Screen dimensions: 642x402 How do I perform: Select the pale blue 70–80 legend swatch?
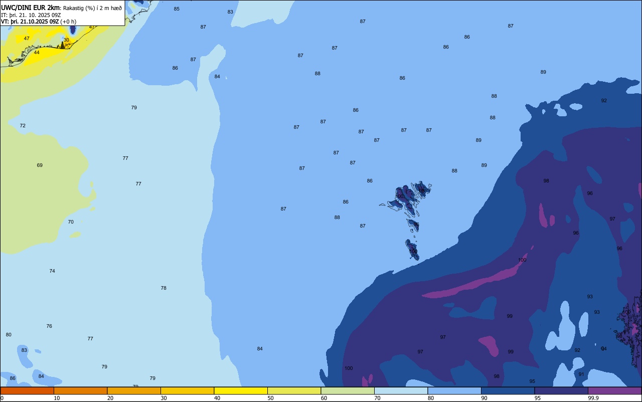pos(401,390)
